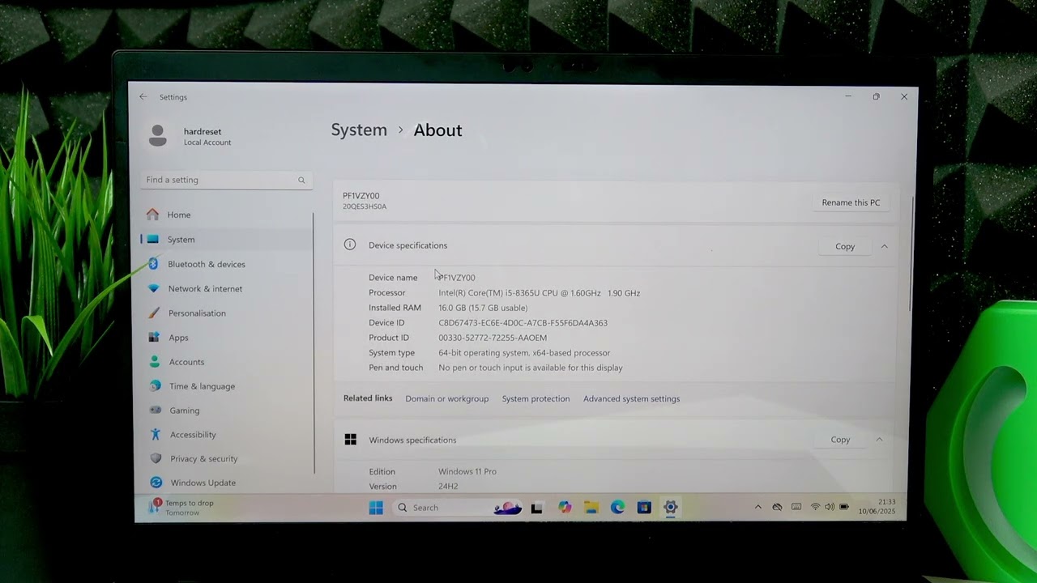Click the Wi-Fi icon in system tray

(x=815, y=507)
